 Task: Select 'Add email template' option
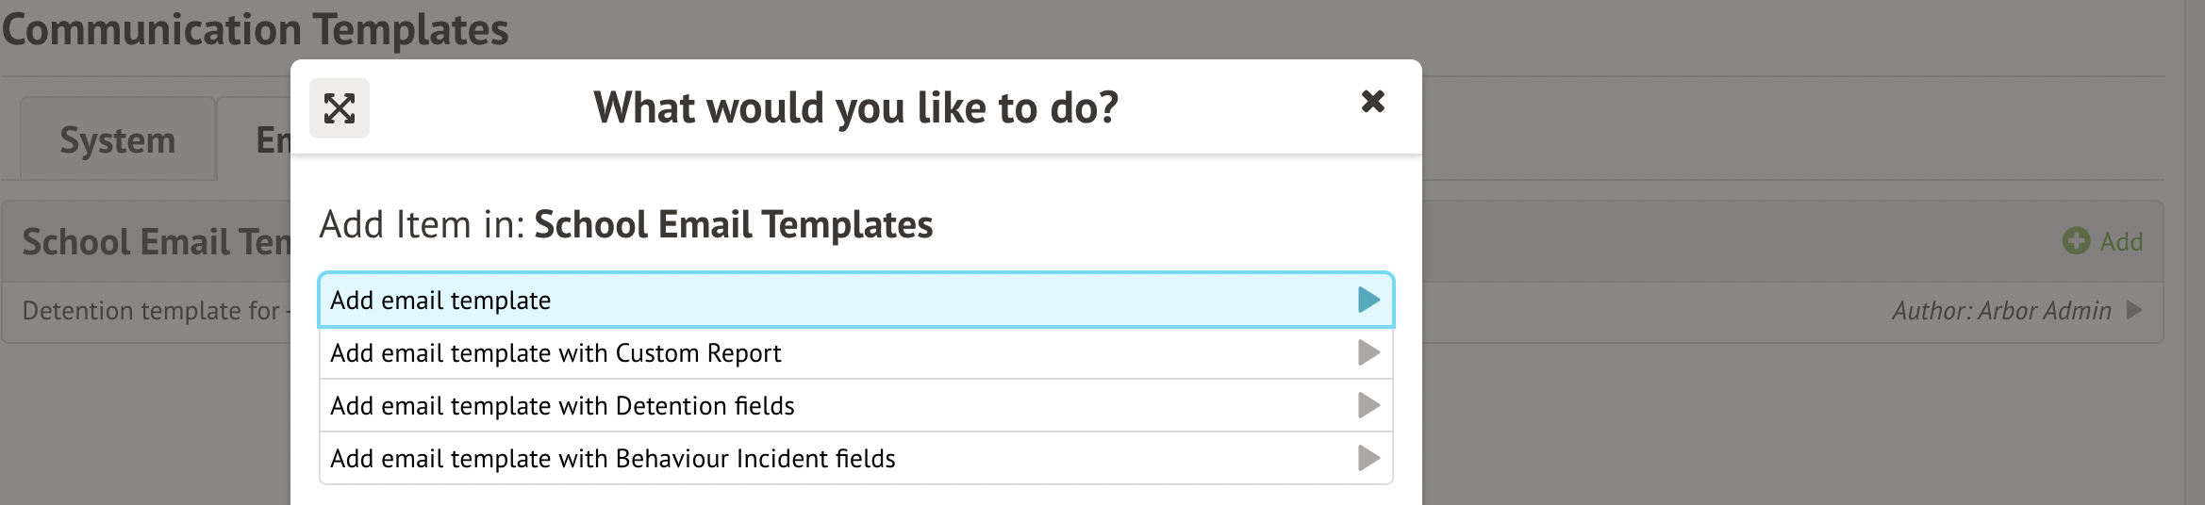tap(440, 301)
